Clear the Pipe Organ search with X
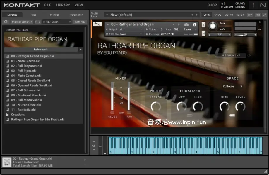The height and width of the screenshot is (175, 269). click(70, 22)
